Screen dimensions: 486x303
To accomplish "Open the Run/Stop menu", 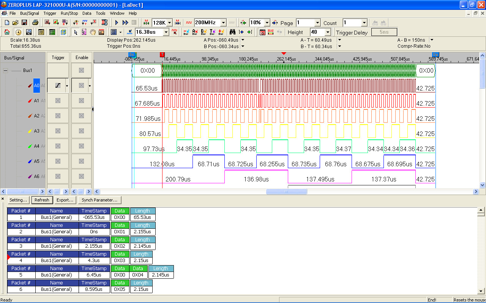I will pyautogui.click(x=69, y=13).
